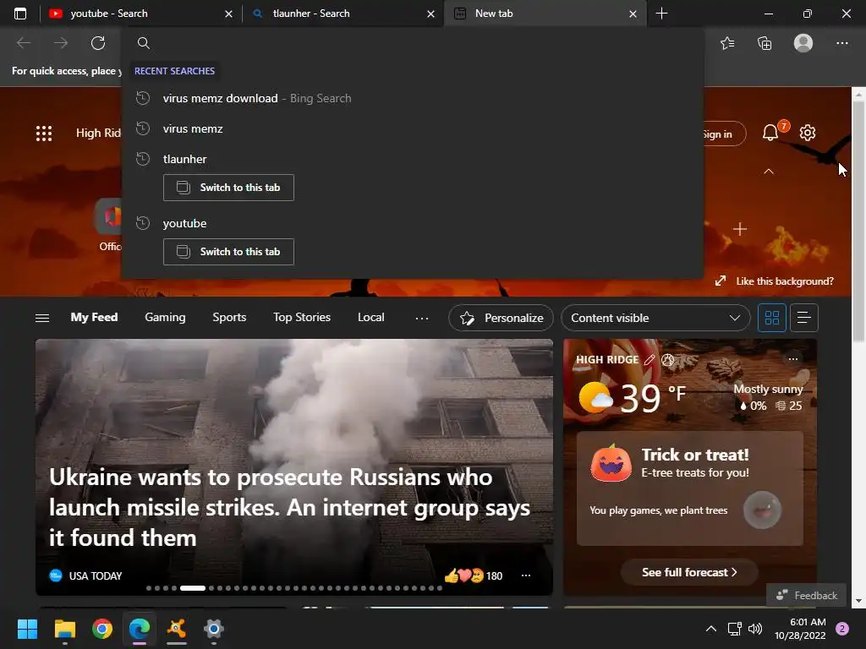
Task: Open the network tray icon
Action: pos(734,629)
